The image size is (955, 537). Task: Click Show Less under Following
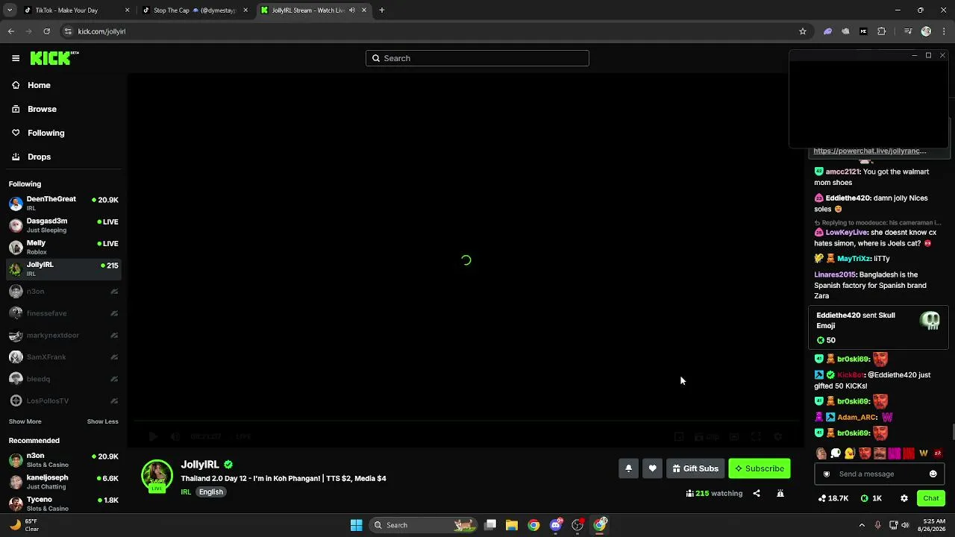coord(102,421)
